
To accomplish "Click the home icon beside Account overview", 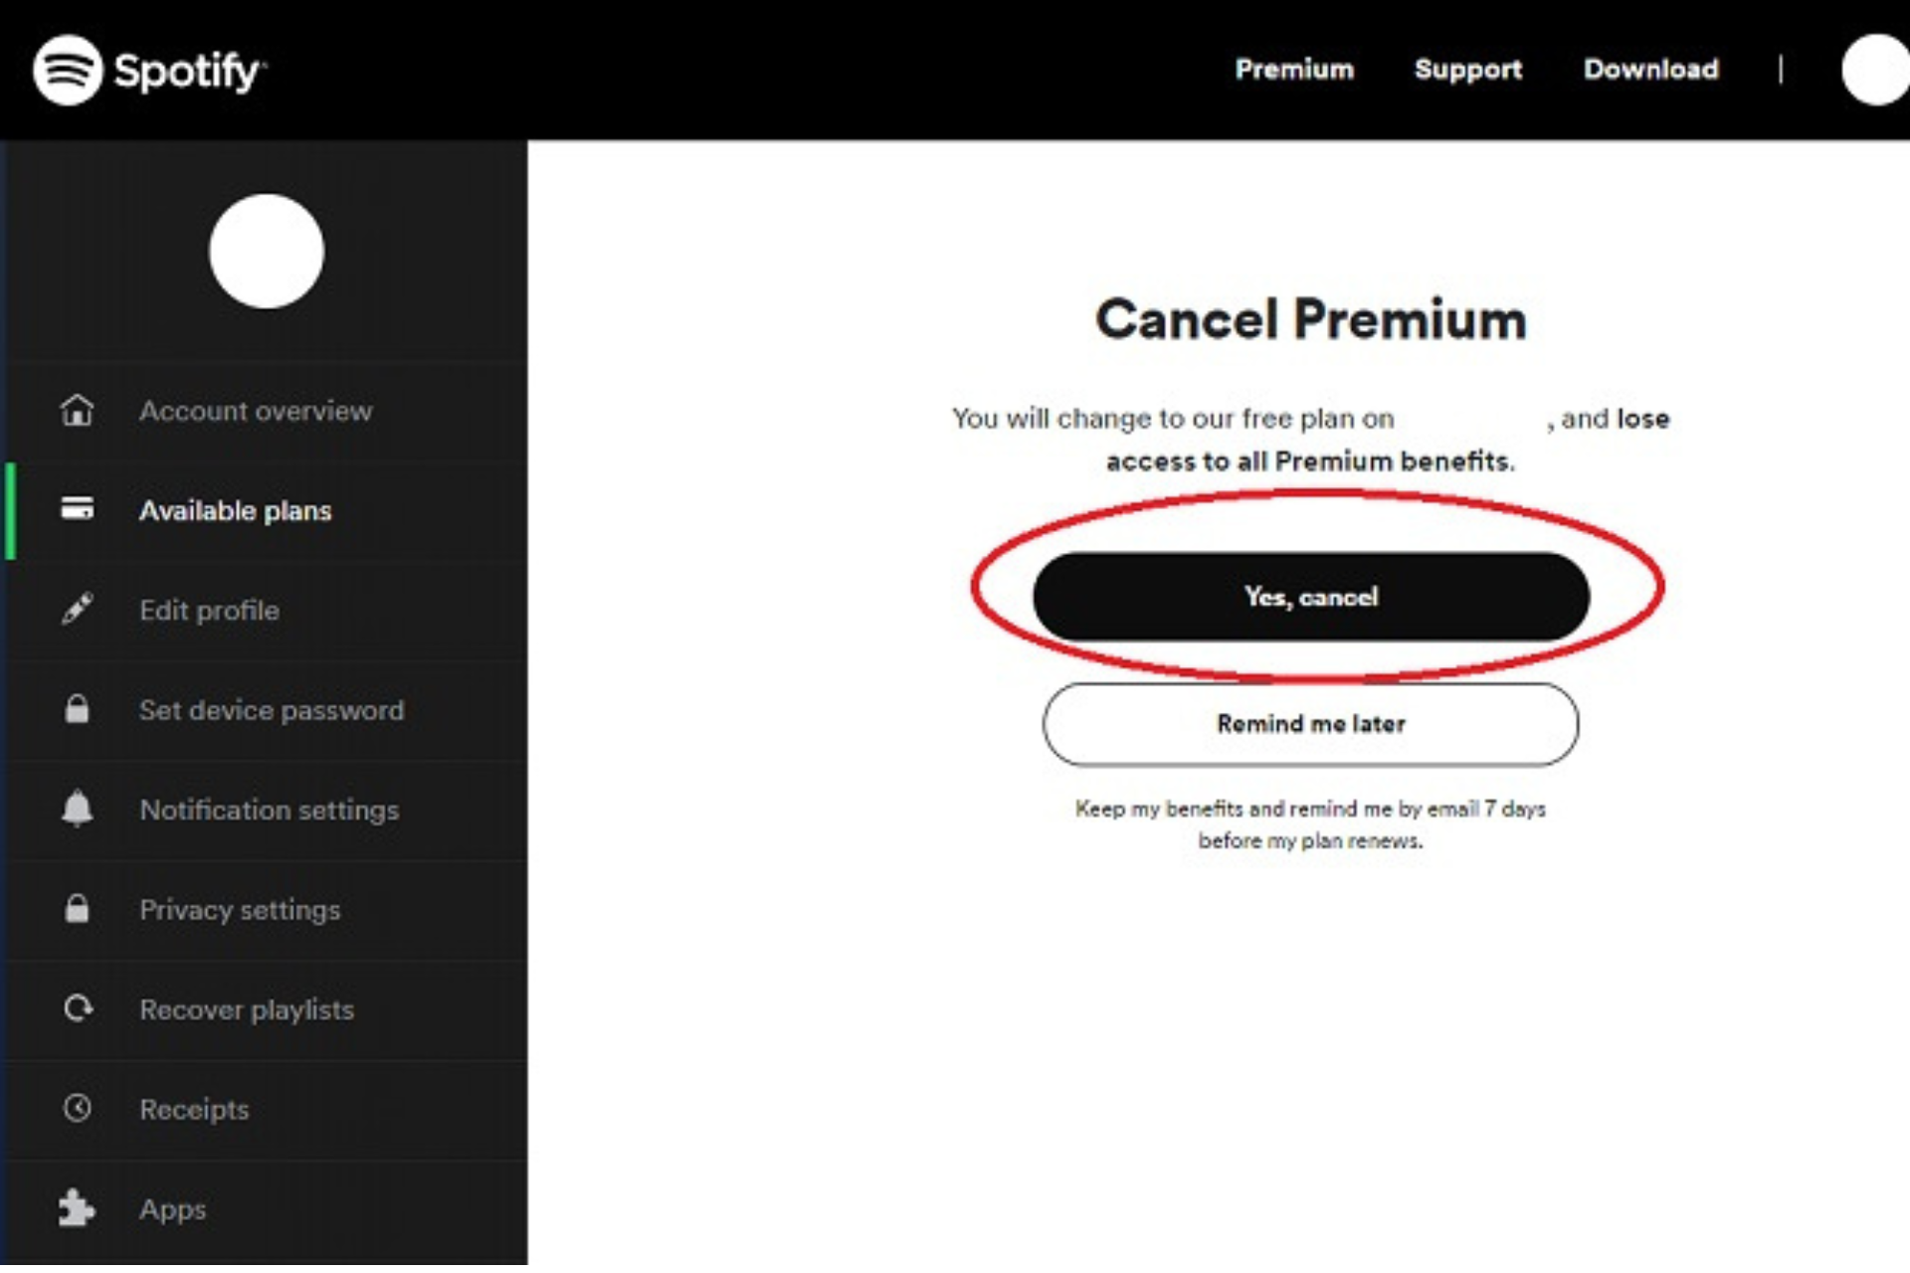I will coord(78,410).
